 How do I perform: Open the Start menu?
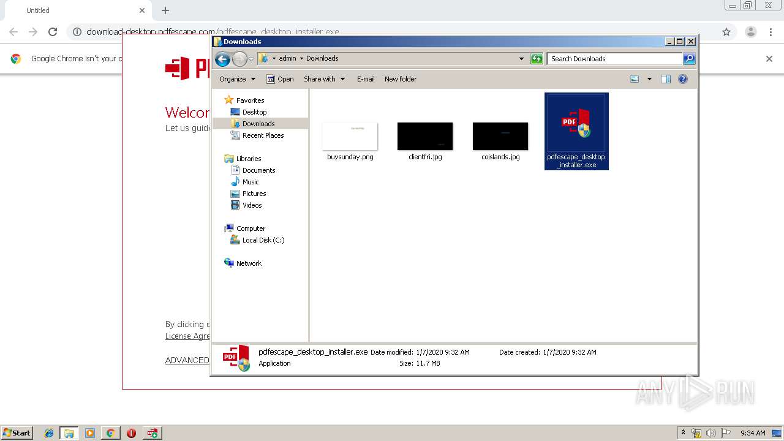pos(17,432)
